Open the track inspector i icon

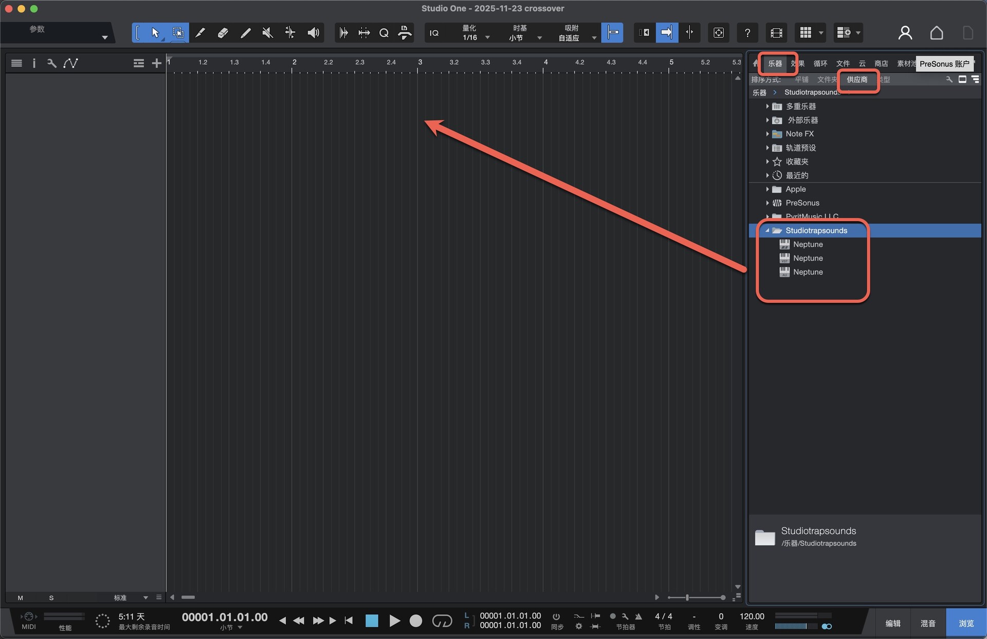point(34,63)
